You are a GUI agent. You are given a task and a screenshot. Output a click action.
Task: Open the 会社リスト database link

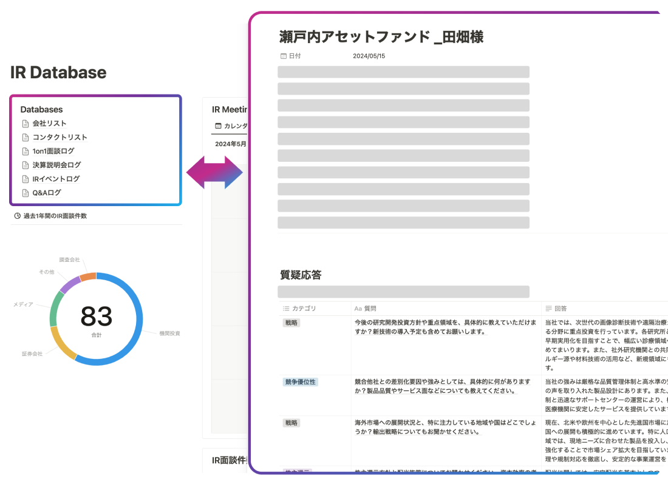point(49,124)
